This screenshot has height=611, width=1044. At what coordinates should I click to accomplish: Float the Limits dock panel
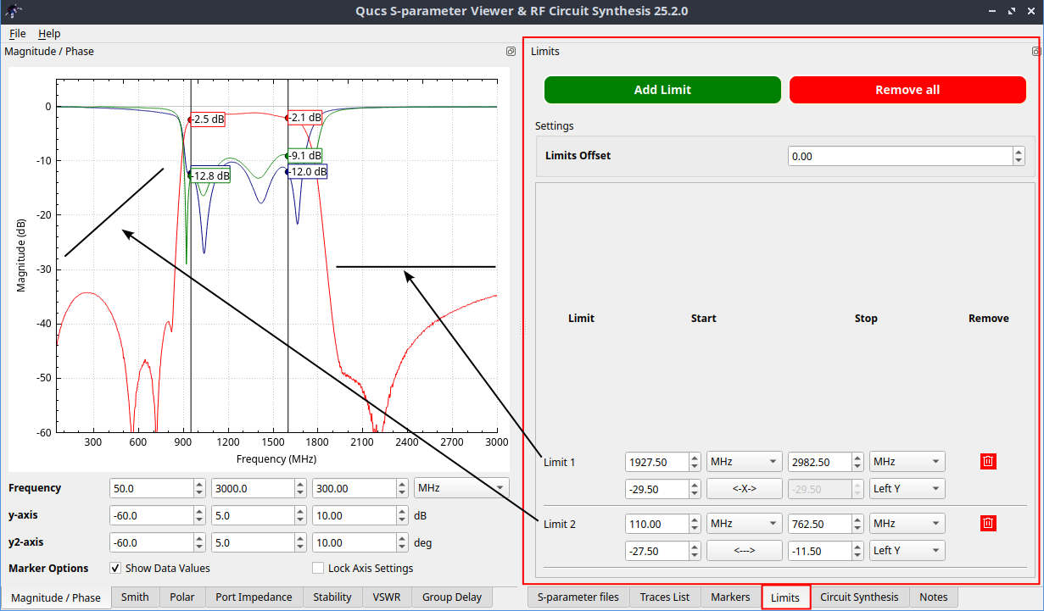coord(1036,52)
